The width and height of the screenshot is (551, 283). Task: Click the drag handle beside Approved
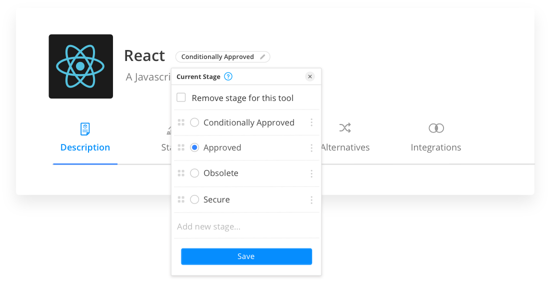(x=181, y=147)
